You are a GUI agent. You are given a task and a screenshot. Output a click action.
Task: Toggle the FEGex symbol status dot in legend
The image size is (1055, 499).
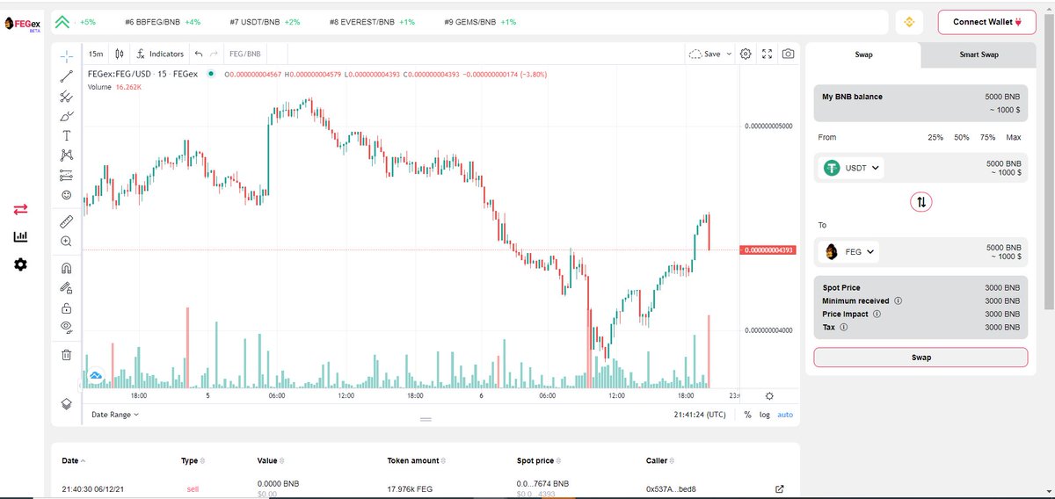pos(211,74)
